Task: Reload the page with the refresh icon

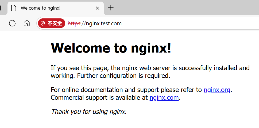Action: click(x=12, y=23)
